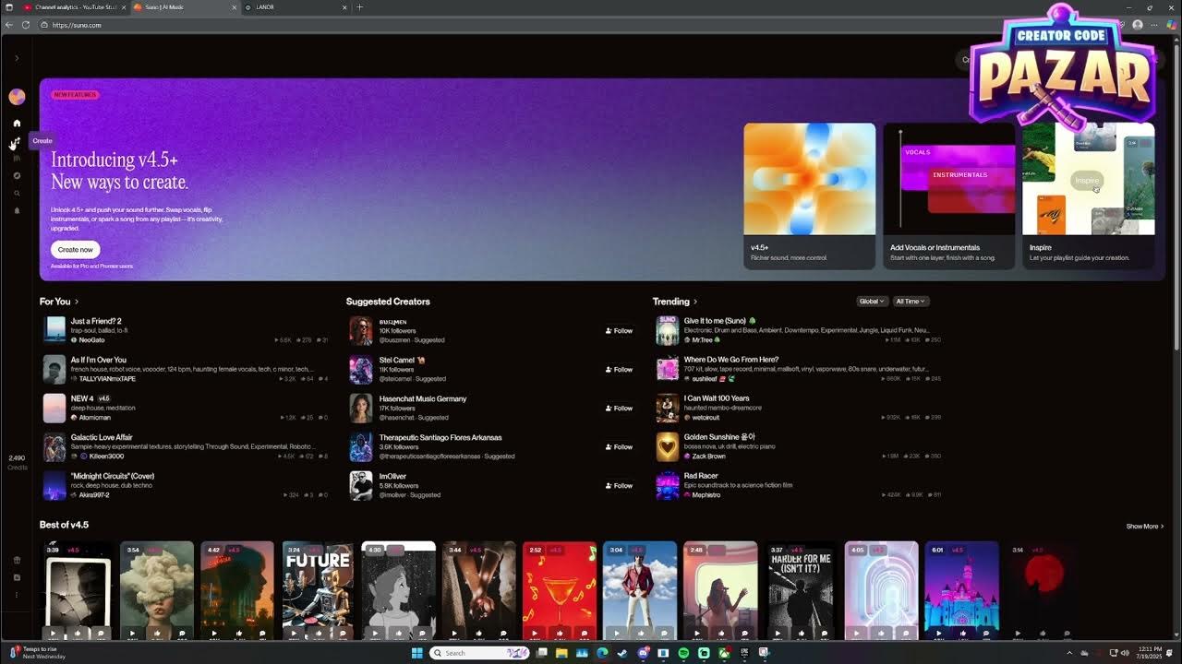This screenshot has height=664, width=1182.
Task: Open the Notifications bell sidebar icon
Action: [x=17, y=210]
